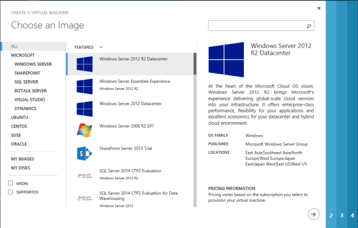The width and height of the screenshot is (358, 228).
Task: Click the PRICING INFORMATION heading
Action: [232, 188]
